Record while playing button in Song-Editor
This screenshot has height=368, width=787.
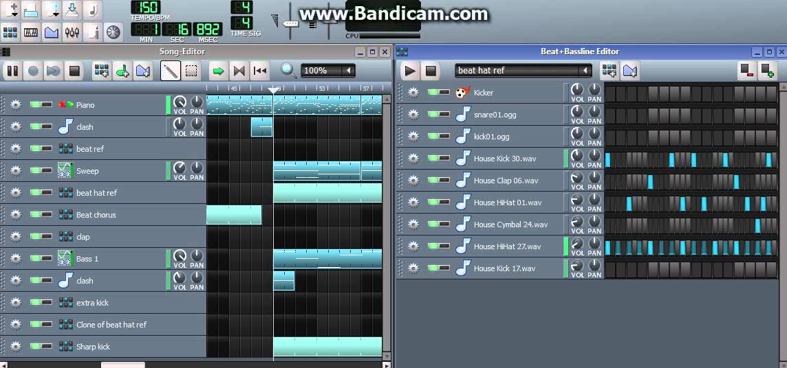point(54,71)
